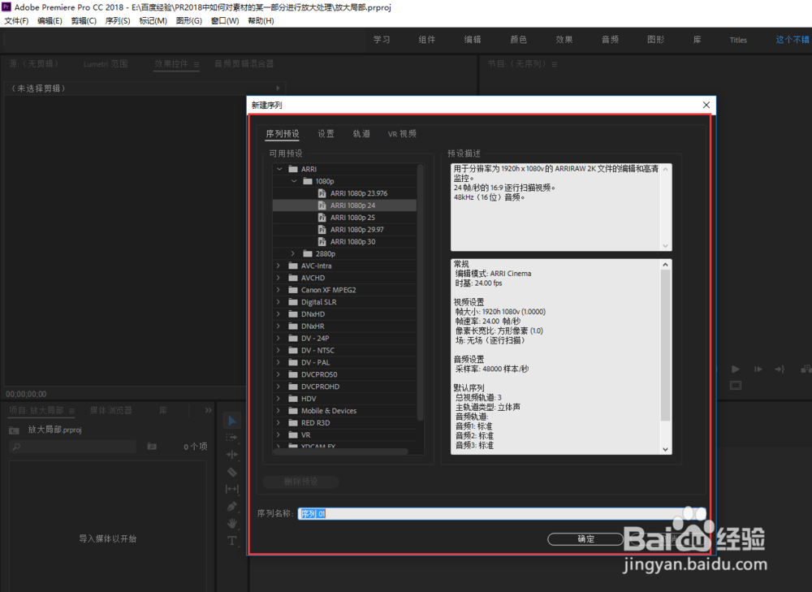This screenshot has height=592, width=812.
Task: Open the Effect Controls panel menu icon
Action: click(x=197, y=64)
